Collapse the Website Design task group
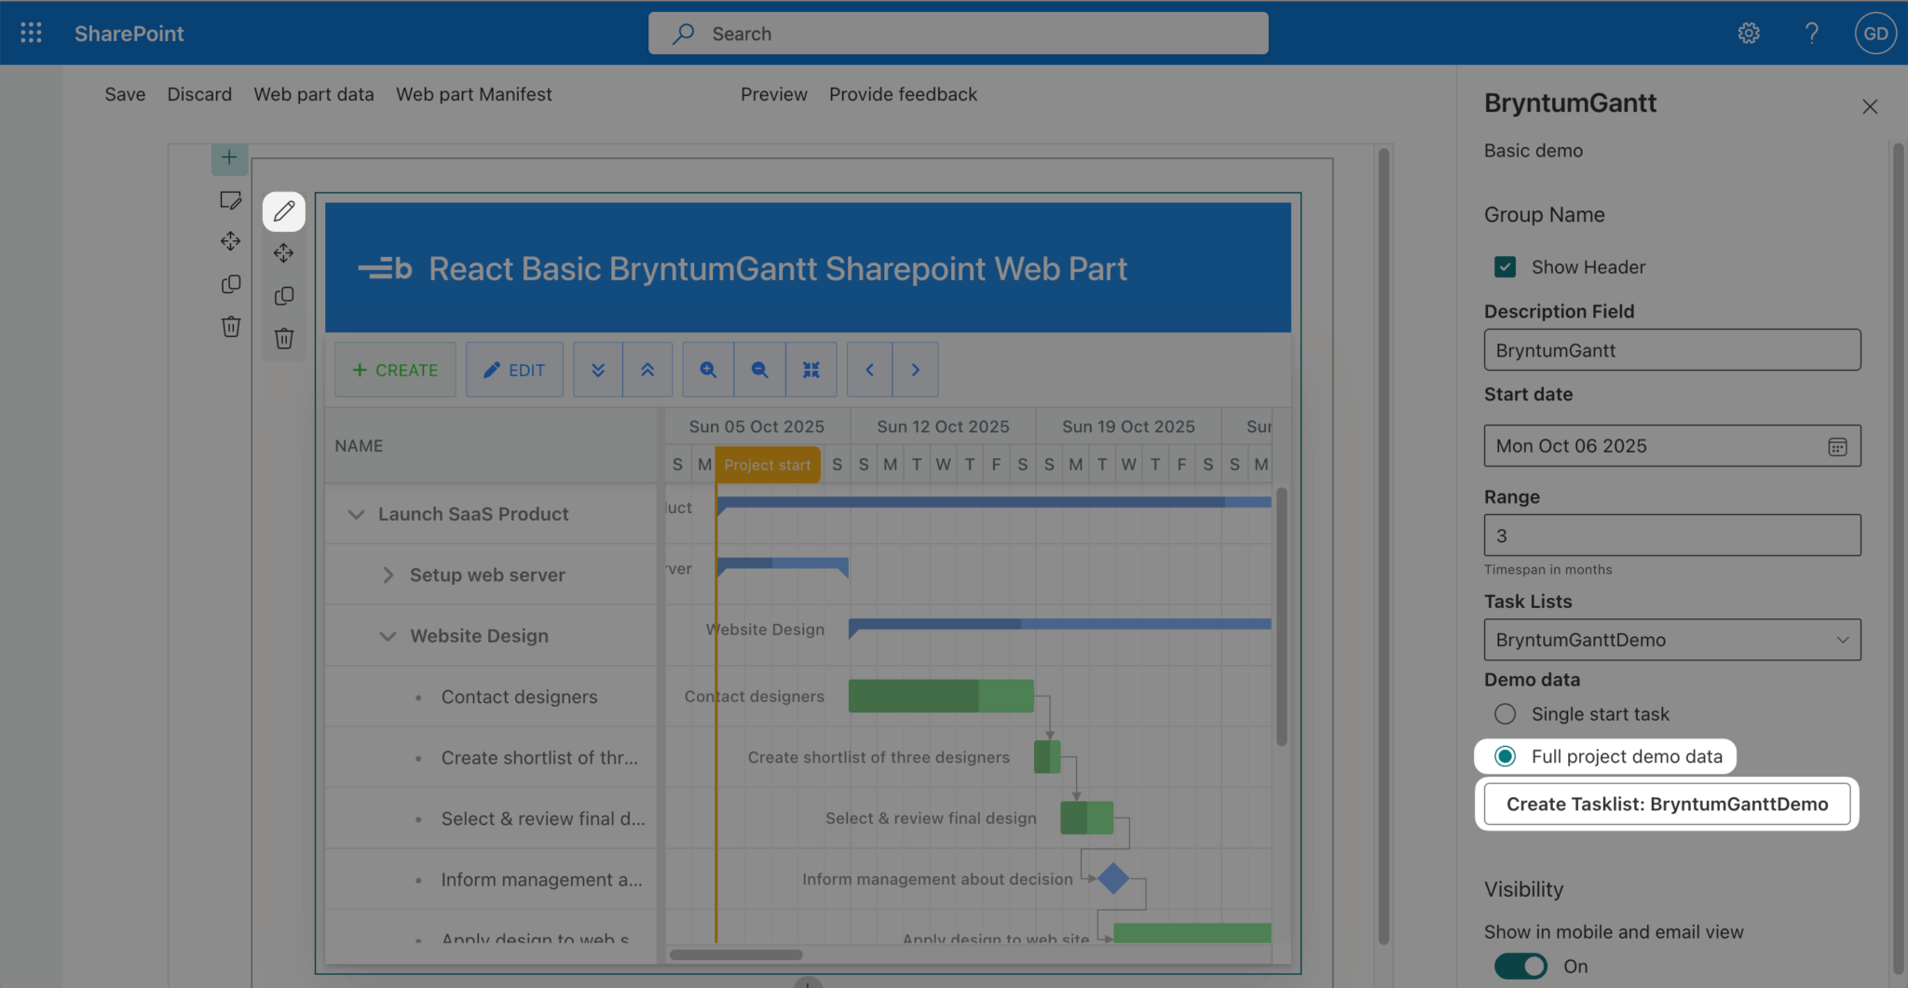The image size is (1908, 988). click(388, 636)
